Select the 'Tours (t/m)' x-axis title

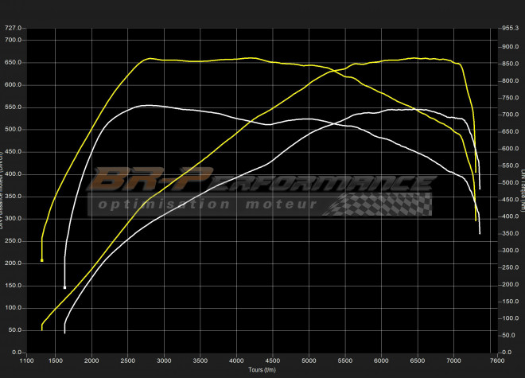tap(262, 370)
